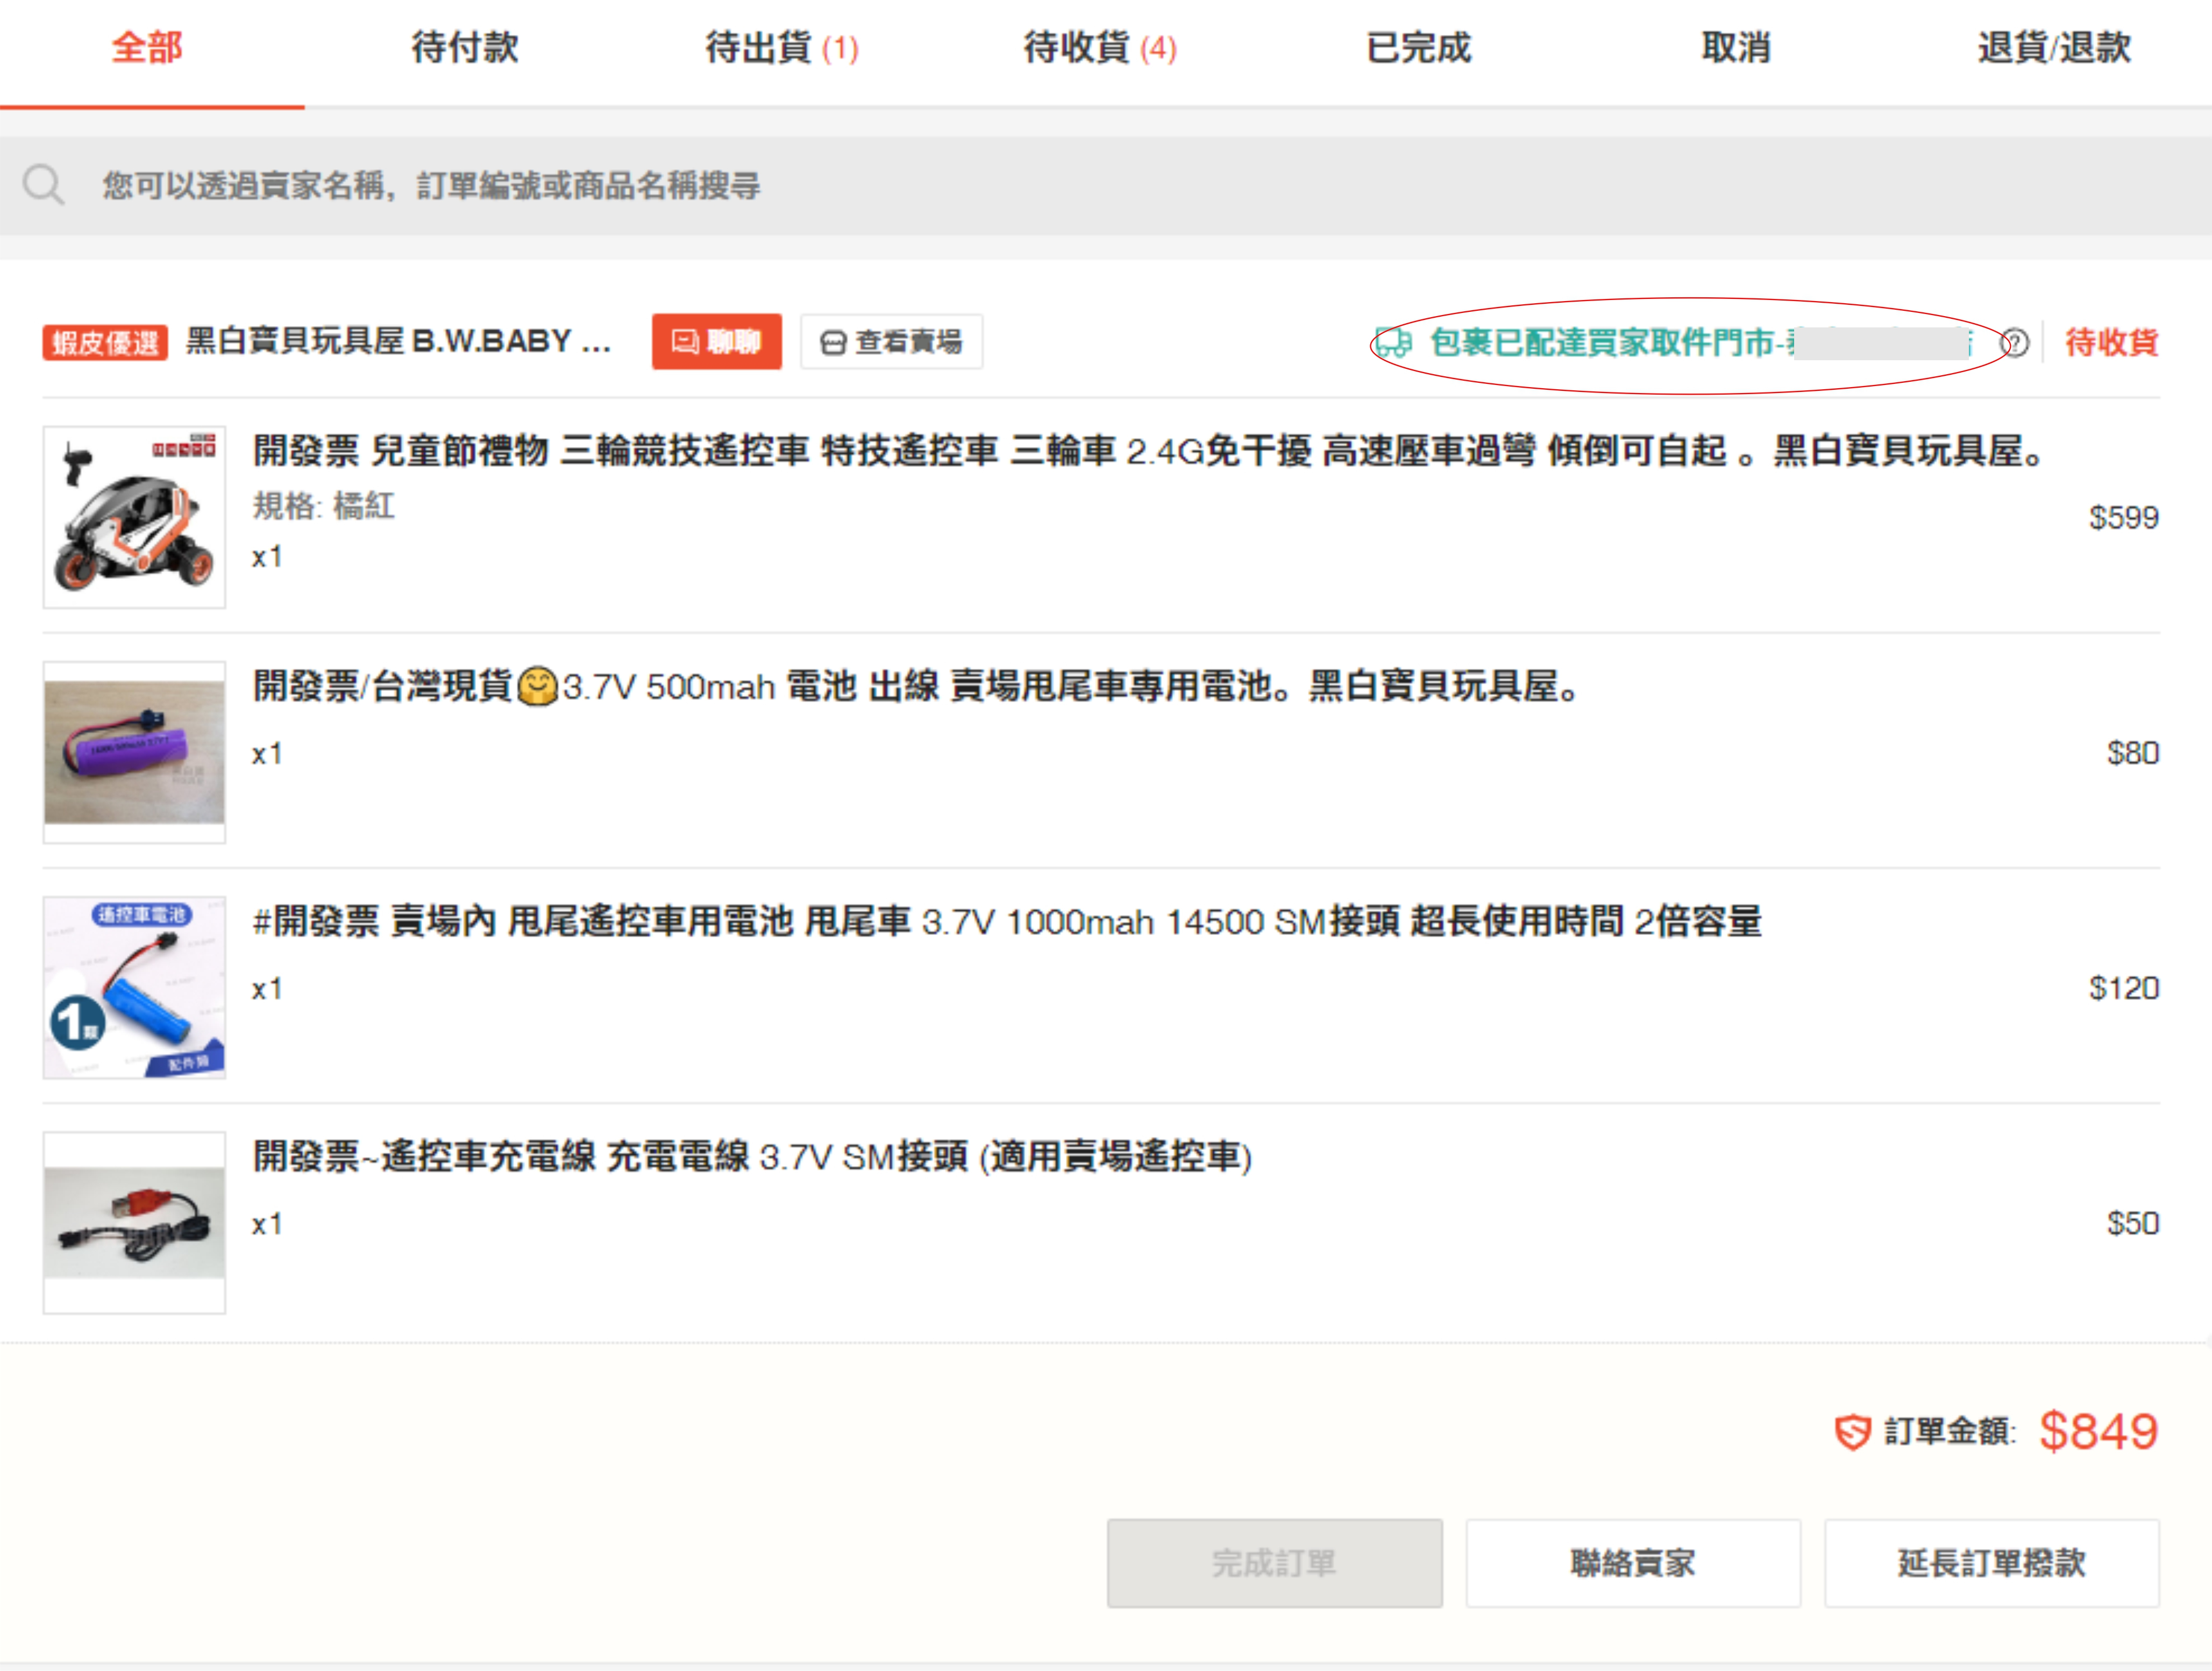Open 遙控車充電線 product title
2212x1671 pixels.
pos(752,1156)
